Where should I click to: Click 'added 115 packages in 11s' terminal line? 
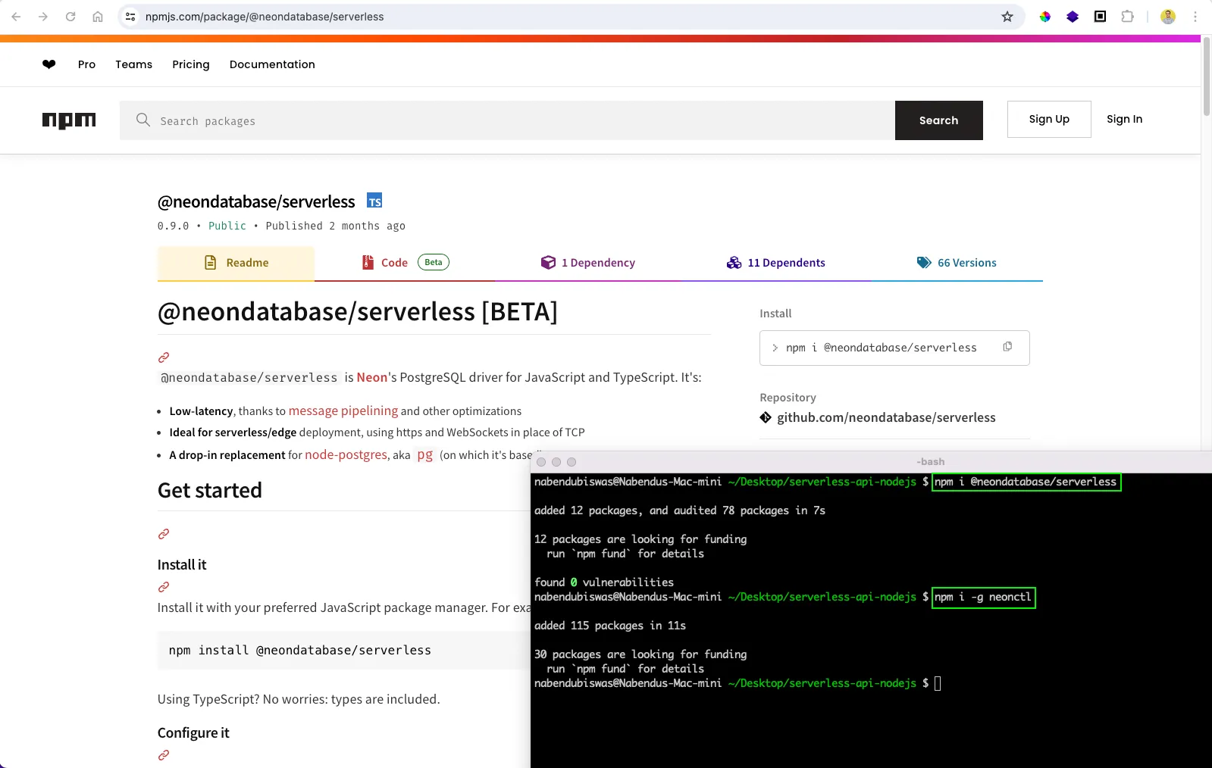(610, 626)
